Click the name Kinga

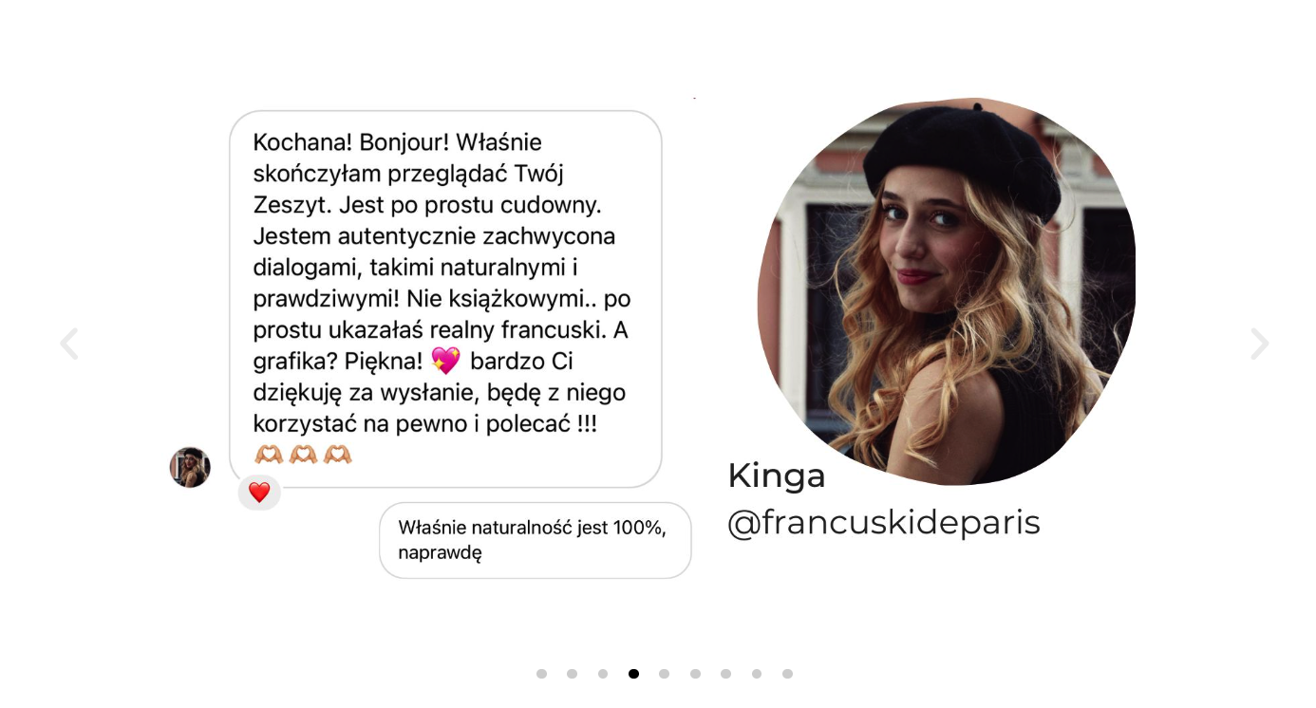(x=777, y=476)
